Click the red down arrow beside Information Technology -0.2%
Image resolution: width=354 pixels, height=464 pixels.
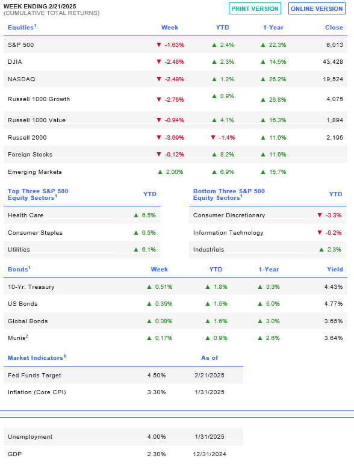coord(320,232)
